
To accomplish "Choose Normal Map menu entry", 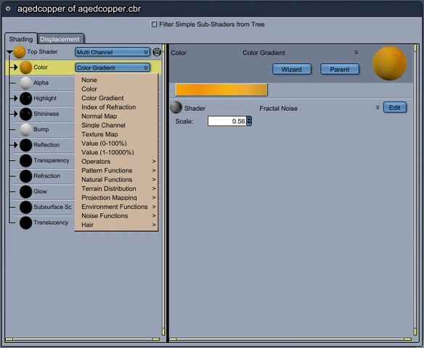I will point(116,116).
